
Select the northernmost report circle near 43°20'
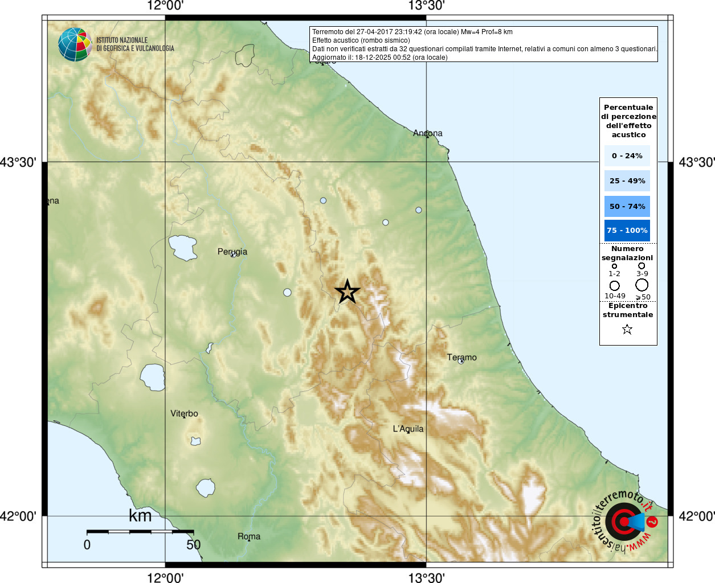click(323, 200)
